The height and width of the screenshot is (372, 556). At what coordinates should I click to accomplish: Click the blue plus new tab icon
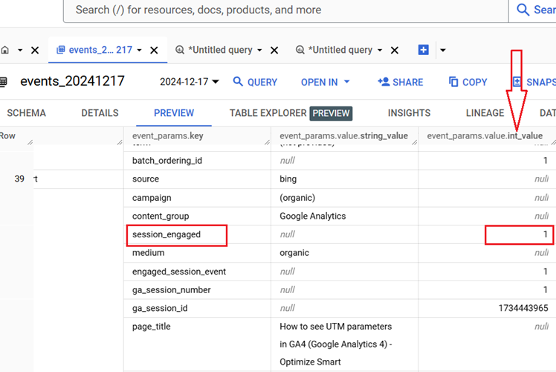(x=424, y=50)
